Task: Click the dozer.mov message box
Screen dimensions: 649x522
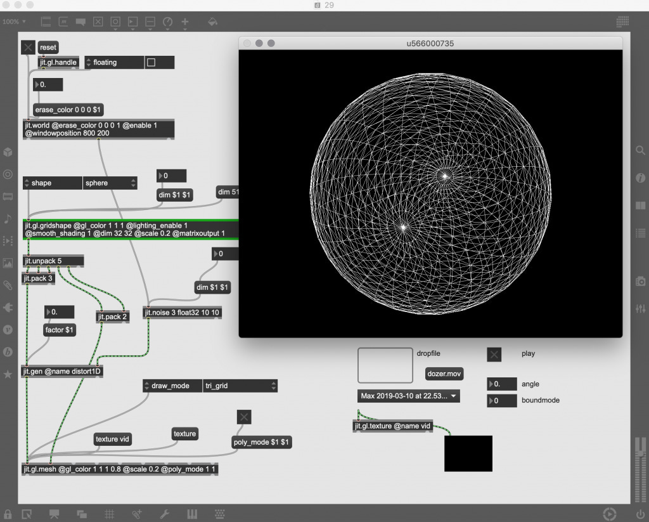Action: click(x=444, y=374)
